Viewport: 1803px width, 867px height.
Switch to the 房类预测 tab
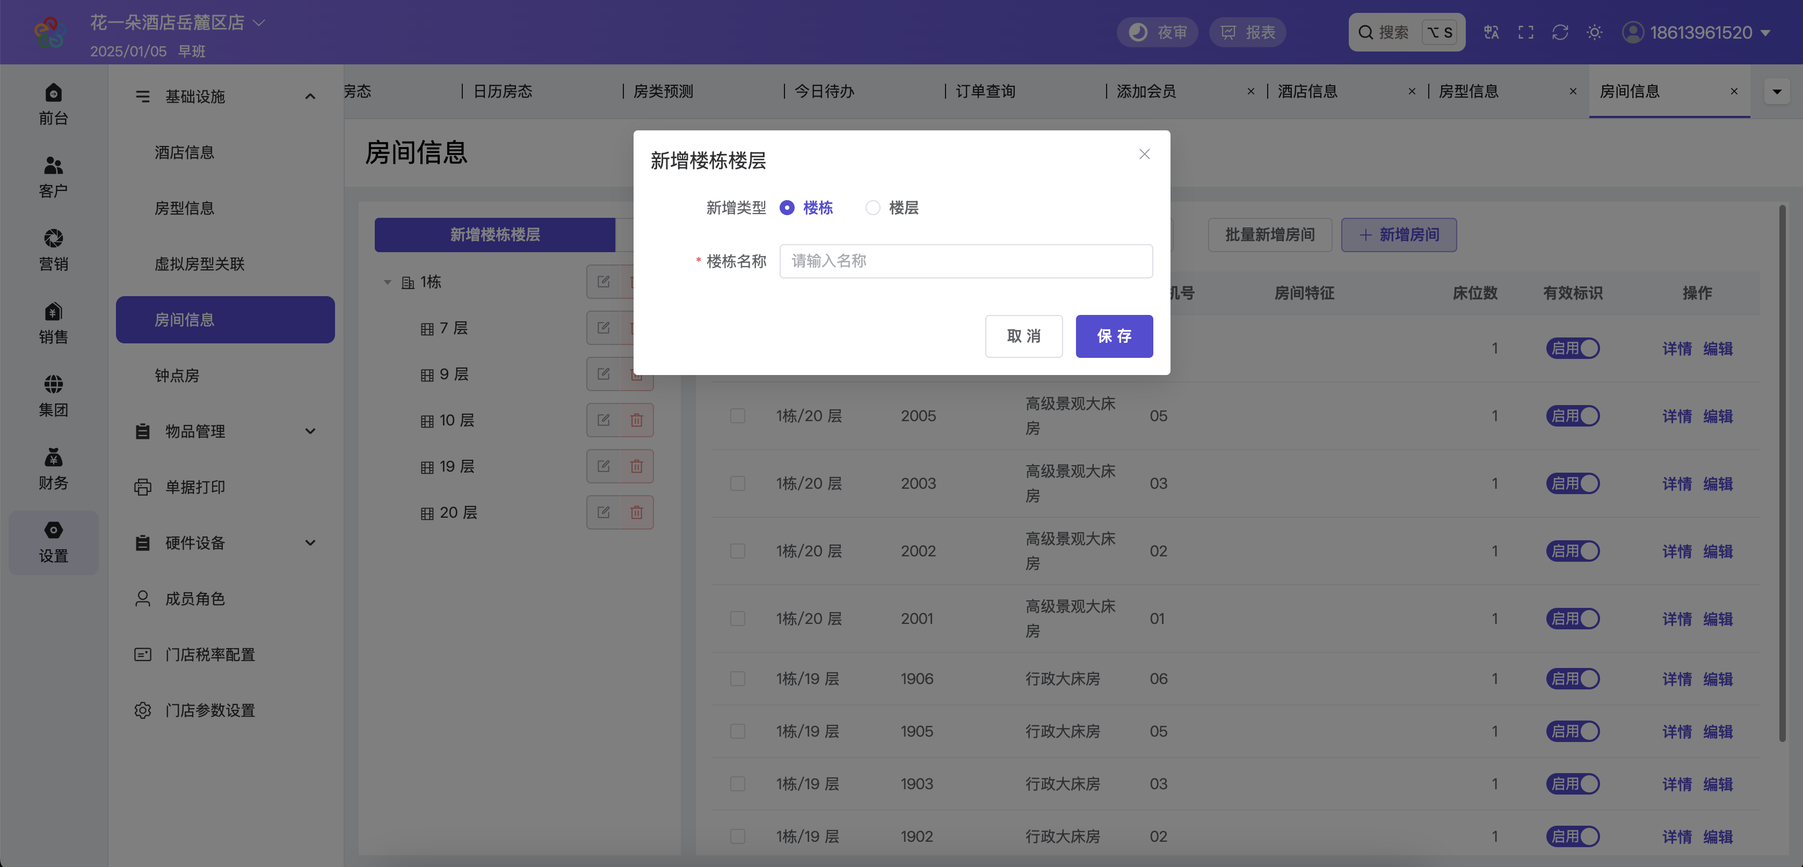(x=663, y=92)
